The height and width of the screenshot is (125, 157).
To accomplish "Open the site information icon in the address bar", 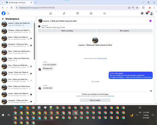I will [x=17, y=8].
